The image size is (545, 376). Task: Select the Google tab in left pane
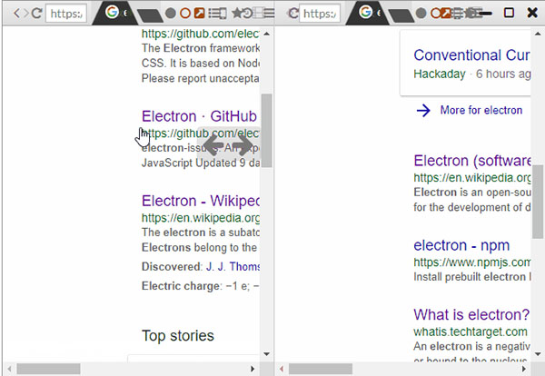coord(115,13)
